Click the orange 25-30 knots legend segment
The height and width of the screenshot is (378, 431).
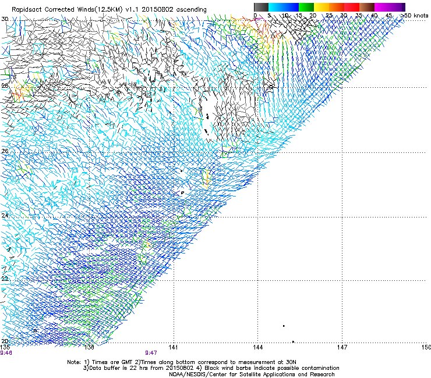click(337, 7)
